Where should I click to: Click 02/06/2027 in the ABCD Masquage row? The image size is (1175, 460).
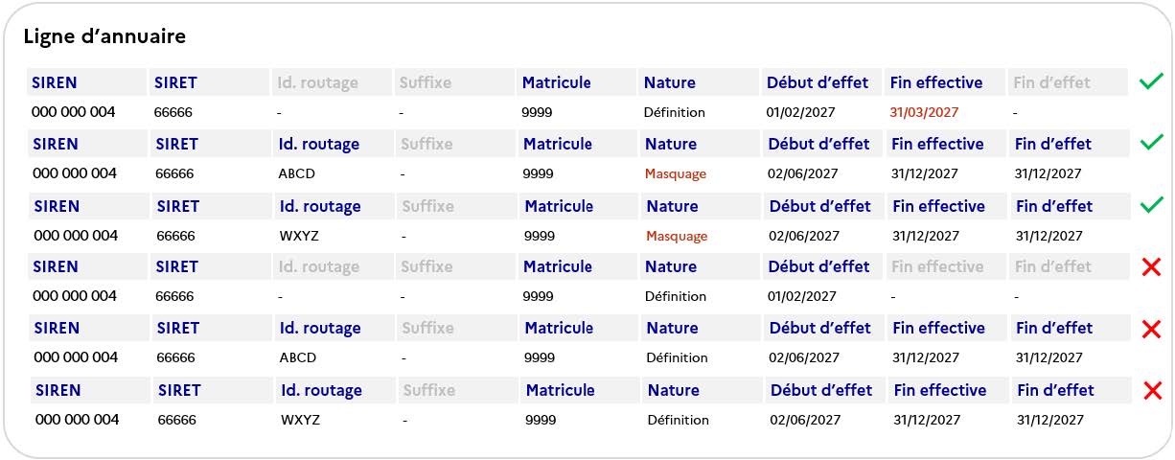click(x=802, y=173)
